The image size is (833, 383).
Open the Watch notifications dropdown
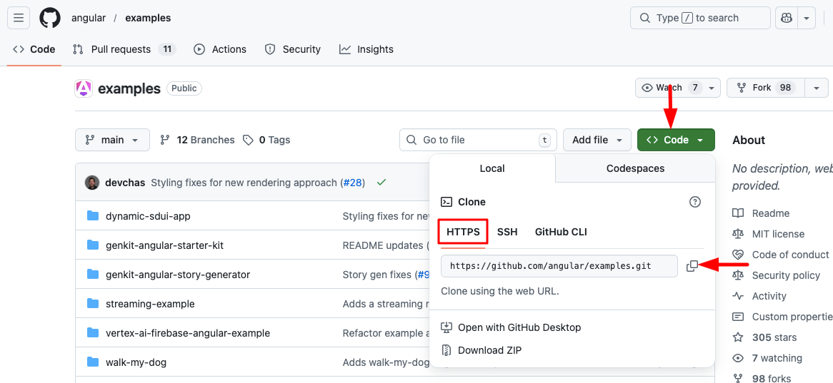pyautogui.click(x=678, y=88)
